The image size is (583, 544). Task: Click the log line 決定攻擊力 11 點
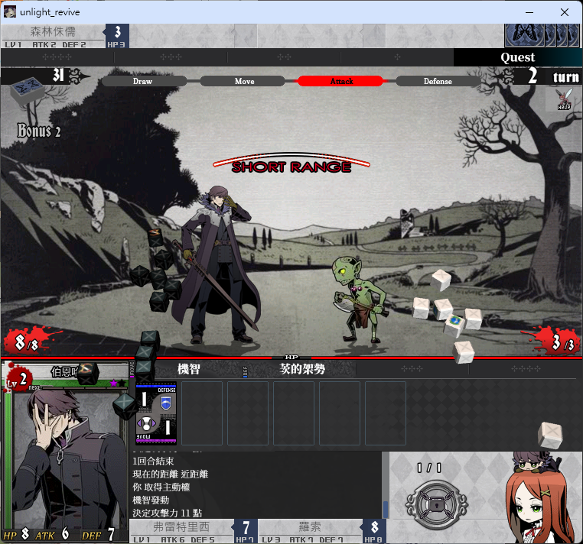168,513
